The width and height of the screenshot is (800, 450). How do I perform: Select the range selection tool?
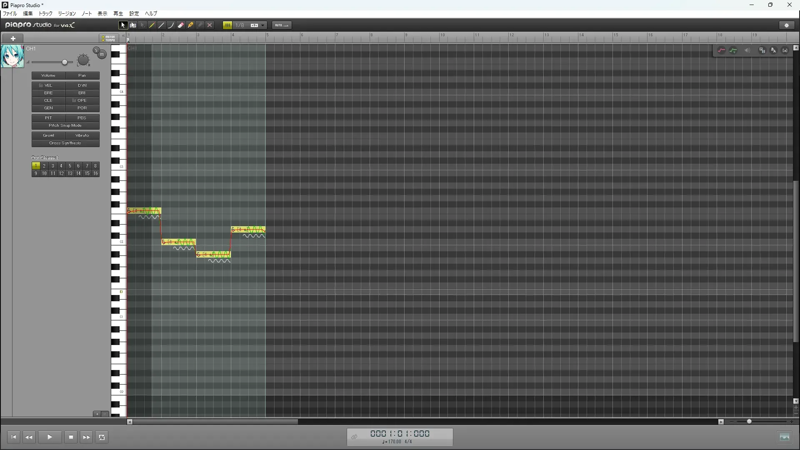click(x=133, y=25)
